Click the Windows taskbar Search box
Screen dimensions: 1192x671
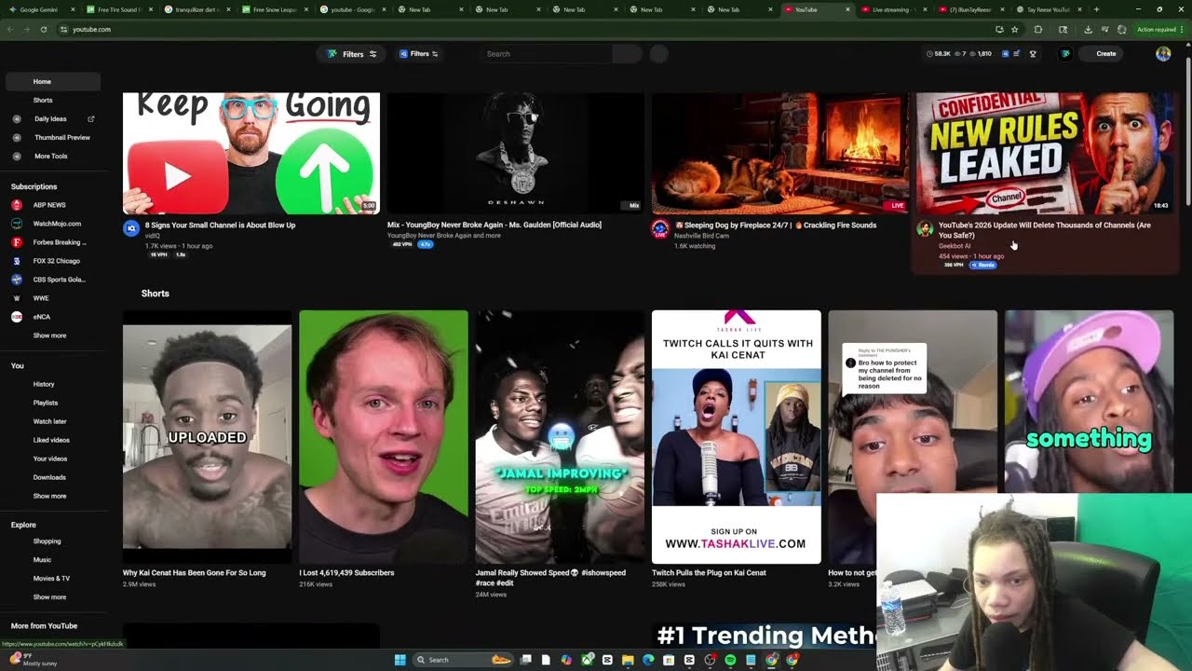[x=463, y=660]
